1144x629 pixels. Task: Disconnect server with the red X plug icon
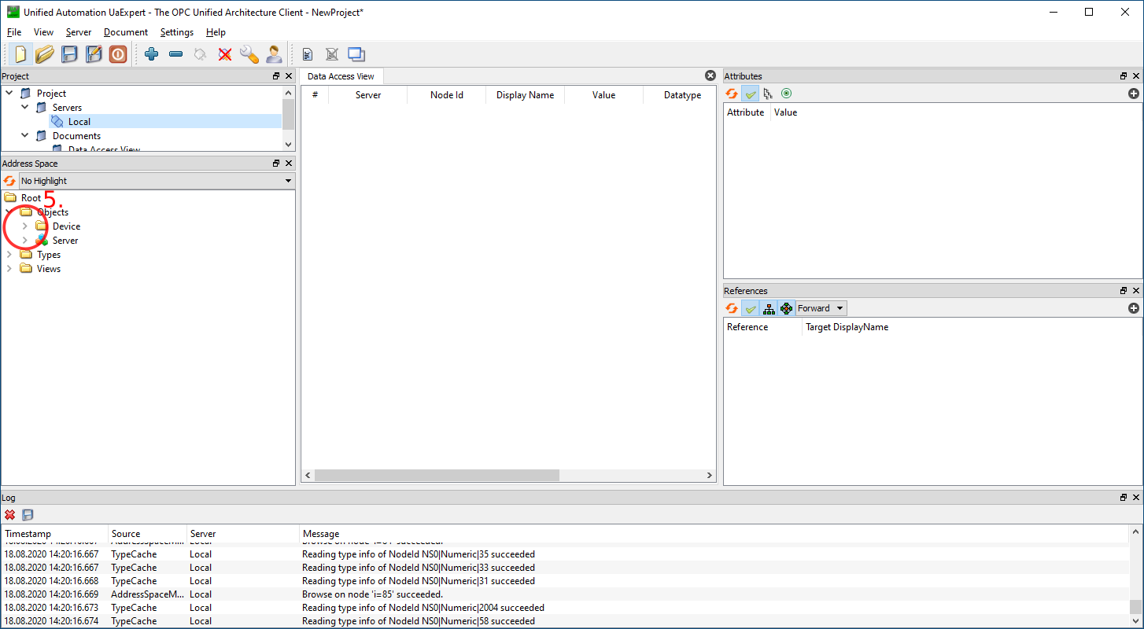coord(225,54)
